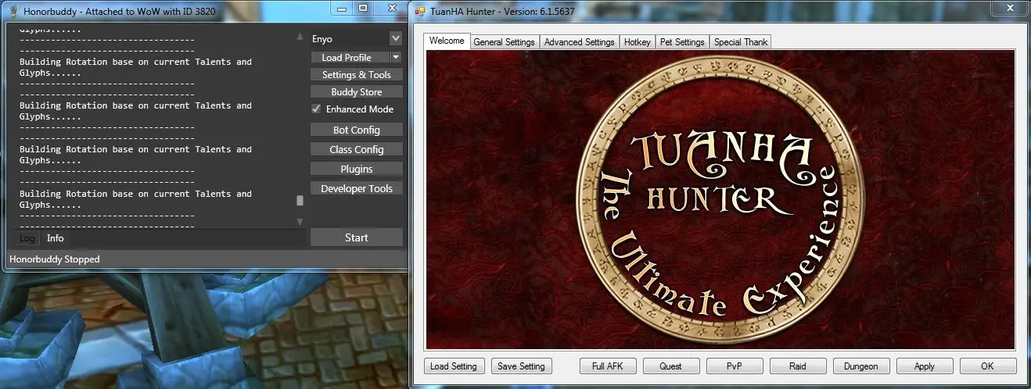Open Class Config

[x=356, y=149]
